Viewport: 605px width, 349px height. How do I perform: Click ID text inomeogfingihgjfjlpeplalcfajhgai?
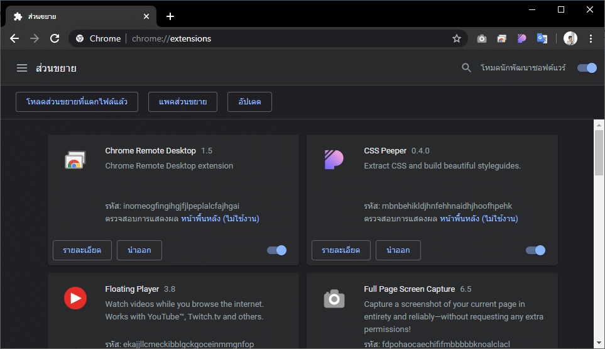tap(182, 206)
